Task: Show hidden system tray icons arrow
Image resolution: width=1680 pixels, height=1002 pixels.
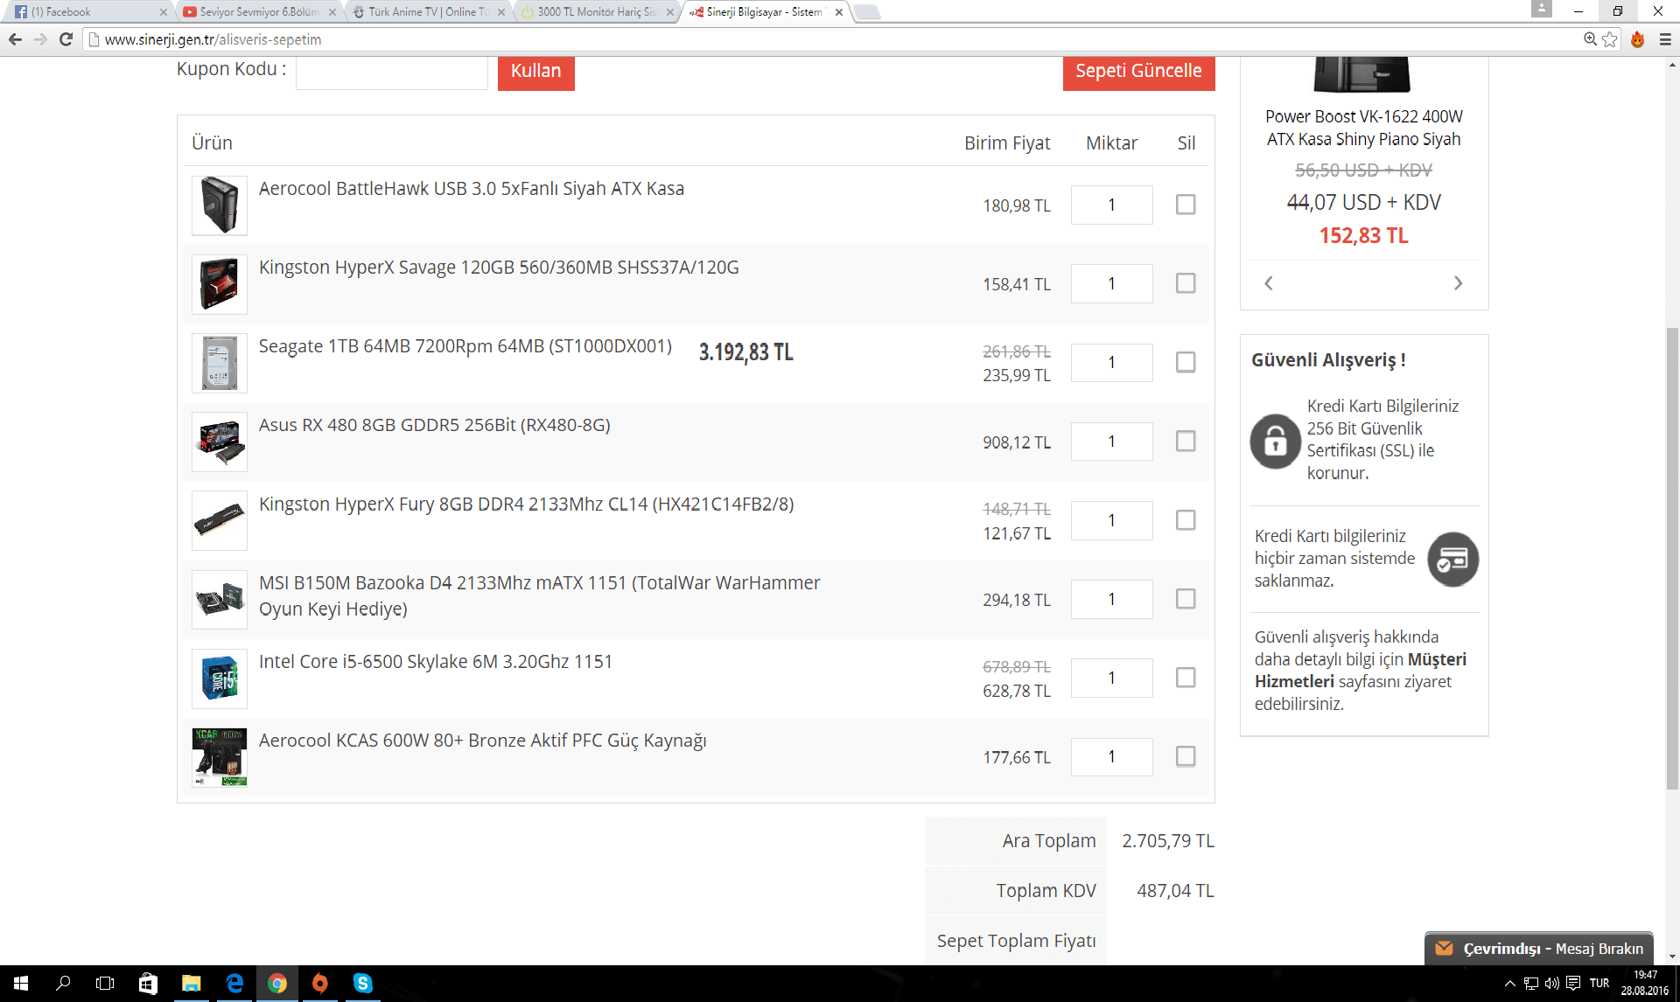Action: pyautogui.click(x=1509, y=984)
